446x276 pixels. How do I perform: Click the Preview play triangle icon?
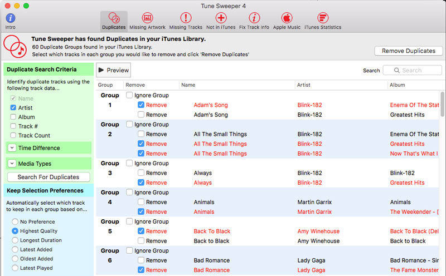(x=101, y=70)
